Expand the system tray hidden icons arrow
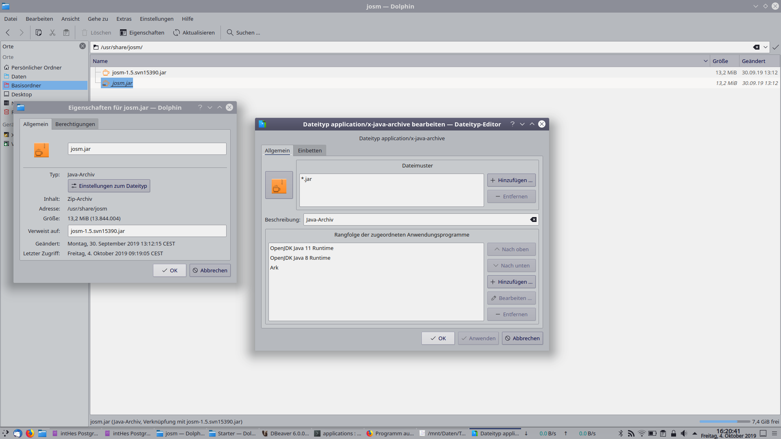 click(695, 433)
